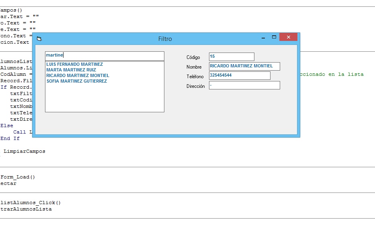Viewport: 375px width, 225px height.
Task: Click the Filtro title bar text
Action: click(x=165, y=39)
